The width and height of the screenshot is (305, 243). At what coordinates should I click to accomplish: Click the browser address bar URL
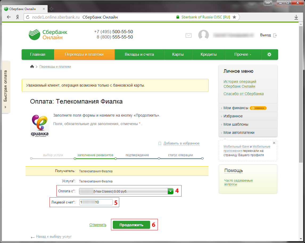coord(56,17)
